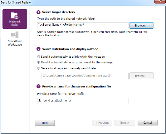
Task: Focus the server profile name field
Action: [x=83, y=101]
